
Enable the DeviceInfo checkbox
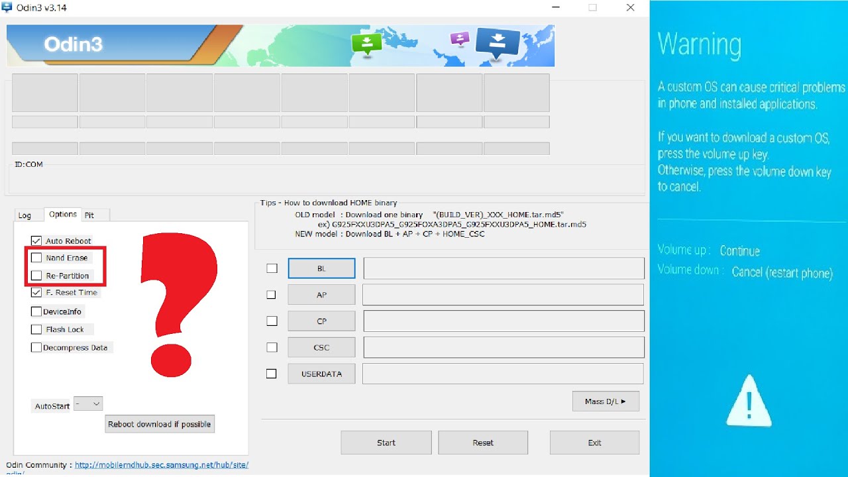coord(36,311)
